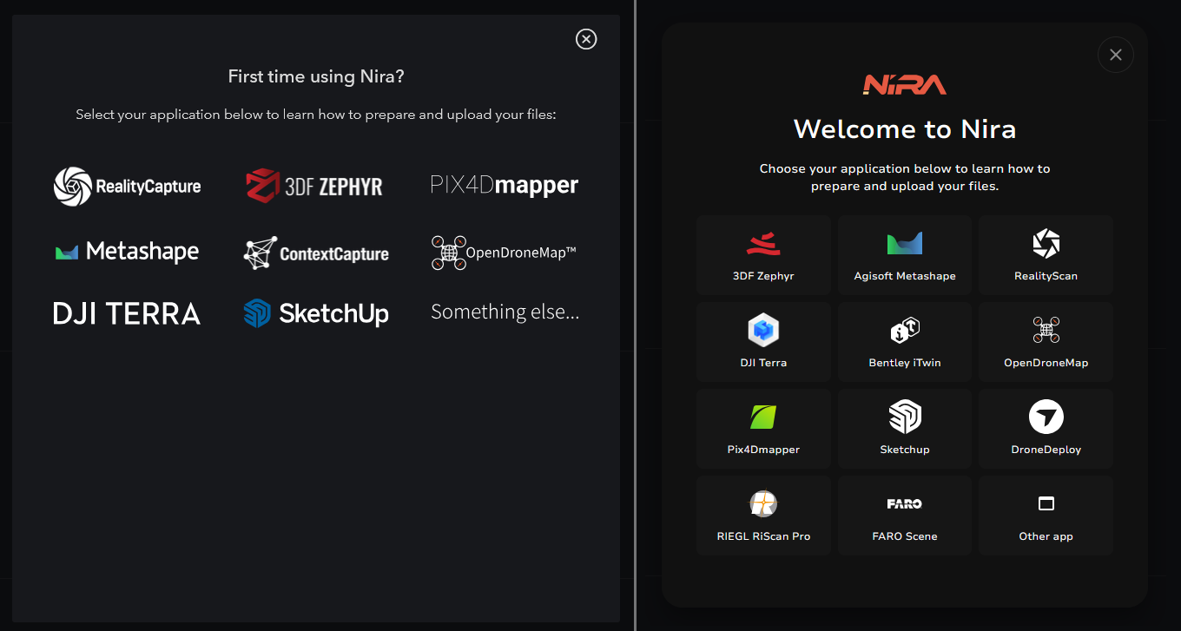1181x631 pixels.
Task: Click 'Choose your application below' instruction text
Action: [905, 177]
